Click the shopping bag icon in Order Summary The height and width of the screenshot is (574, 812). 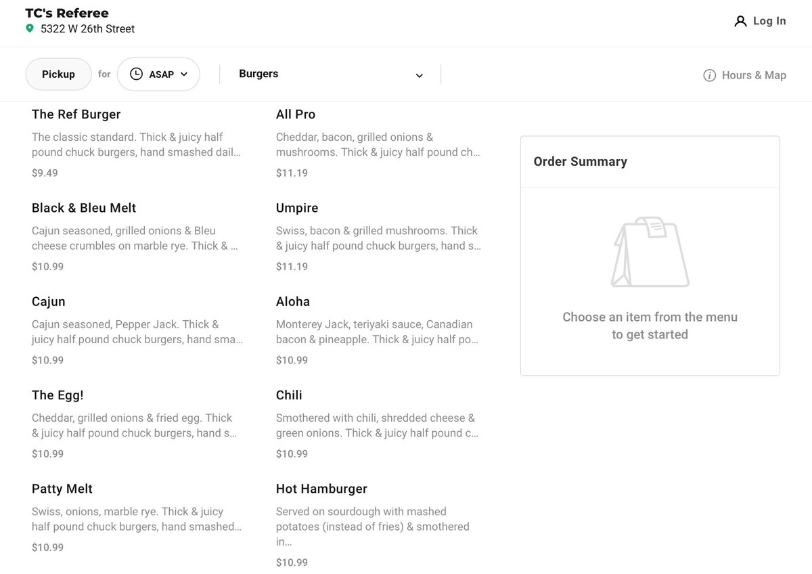pyautogui.click(x=650, y=252)
